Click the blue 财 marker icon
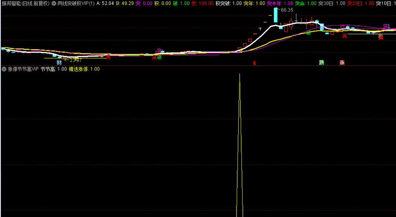 pos(59,62)
